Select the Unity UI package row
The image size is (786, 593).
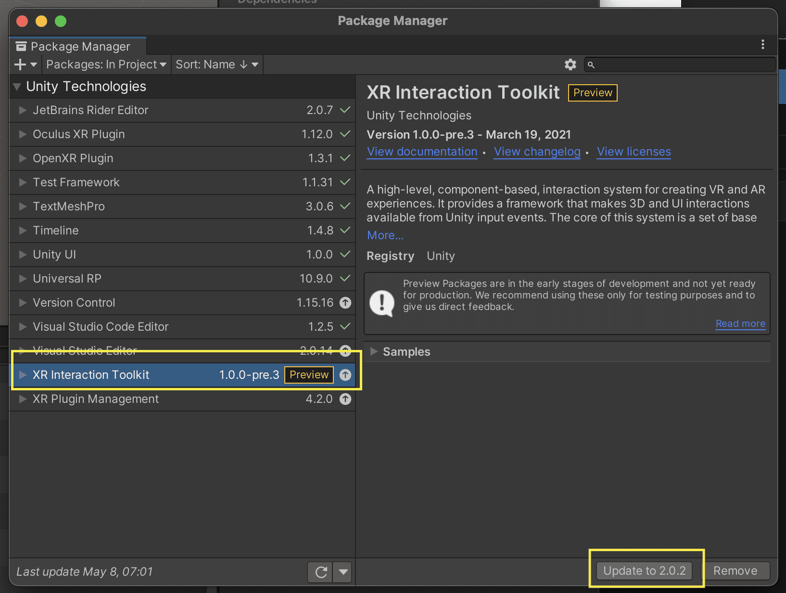click(x=182, y=255)
